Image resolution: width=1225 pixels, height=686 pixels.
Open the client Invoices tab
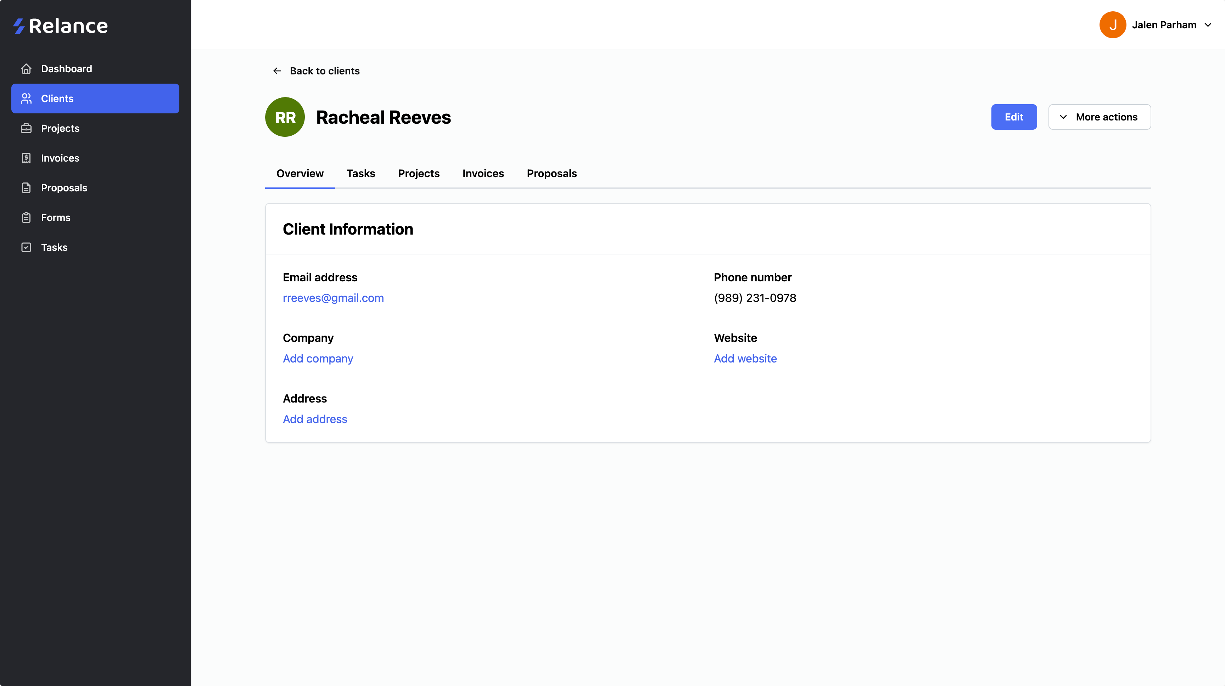483,174
